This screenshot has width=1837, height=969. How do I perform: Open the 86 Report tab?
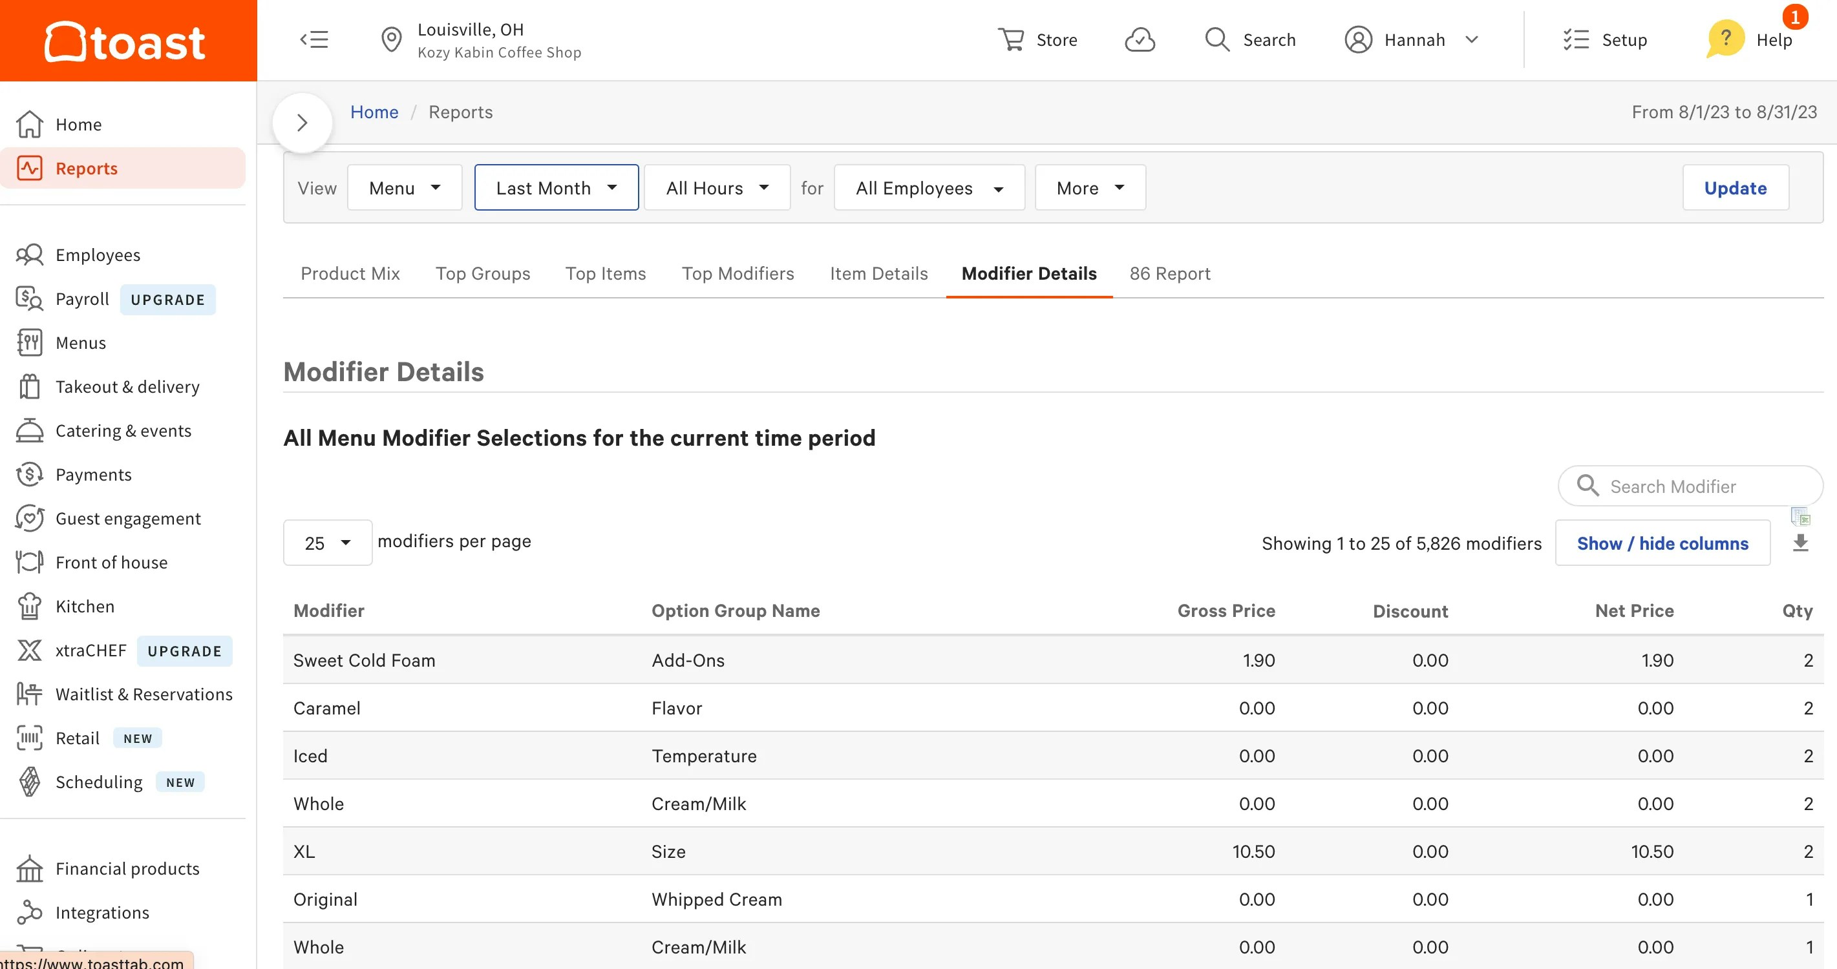click(x=1169, y=274)
